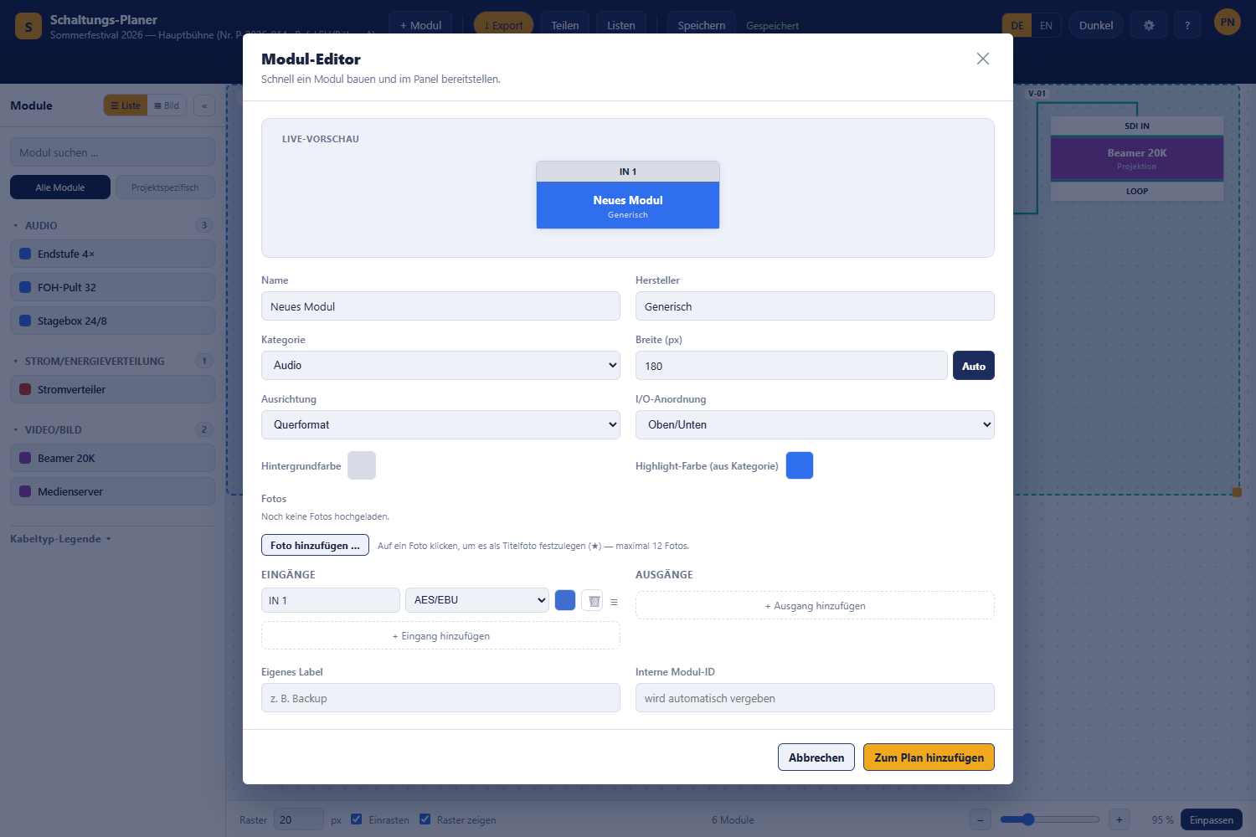Zoom out with the minus button
This screenshot has height=837, width=1256.
click(981, 819)
